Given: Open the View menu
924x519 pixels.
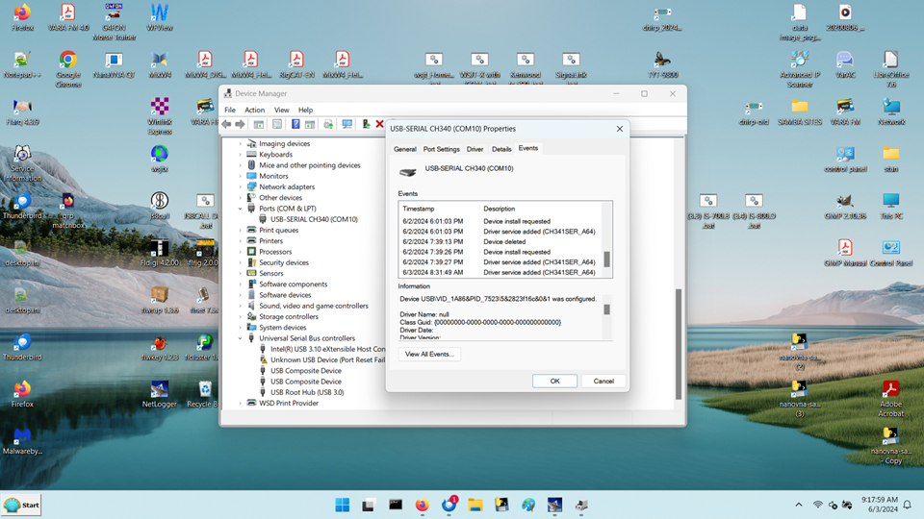Looking at the screenshot, I should coord(282,110).
